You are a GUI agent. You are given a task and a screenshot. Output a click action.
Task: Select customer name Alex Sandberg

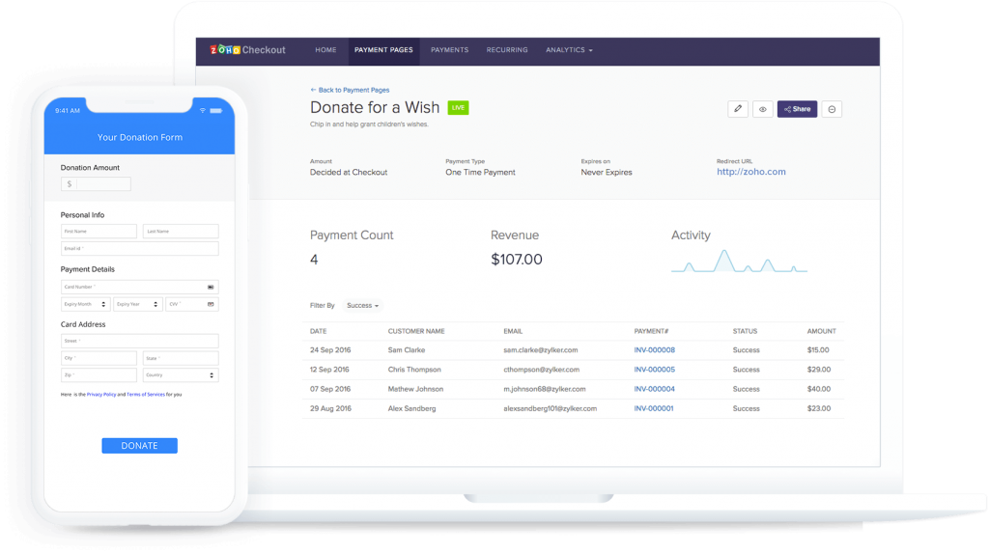(411, 408)
